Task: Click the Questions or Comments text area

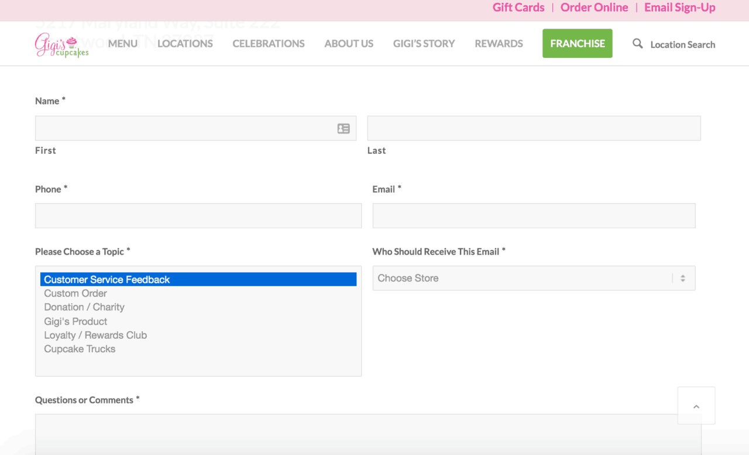Action: click(368, 435)
